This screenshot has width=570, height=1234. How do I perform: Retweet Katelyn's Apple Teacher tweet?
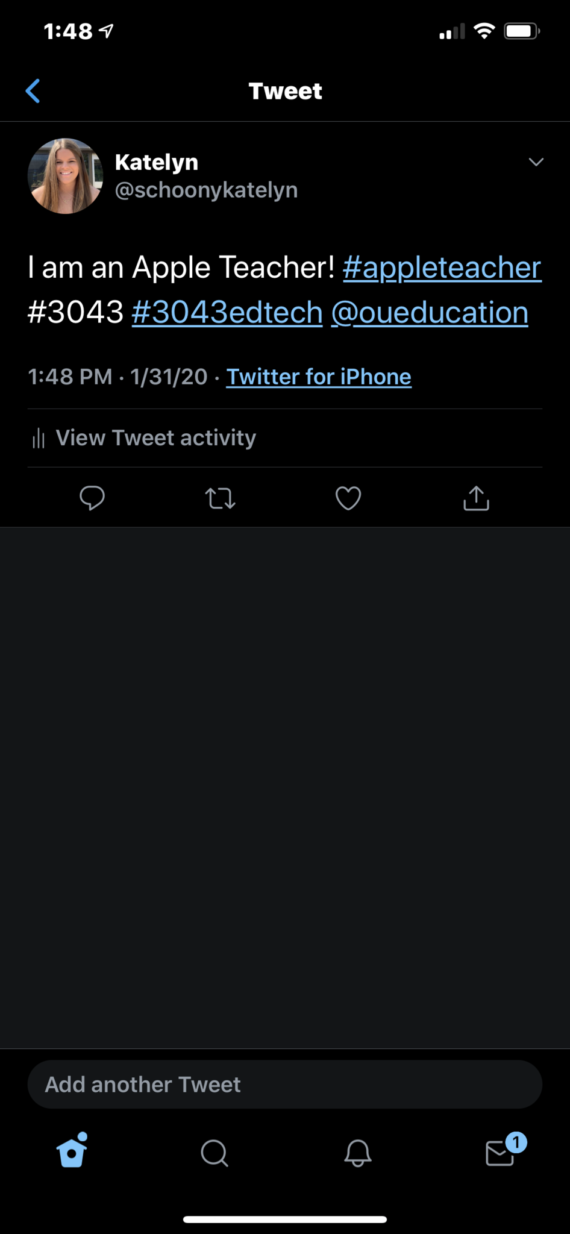click(220, 498)
